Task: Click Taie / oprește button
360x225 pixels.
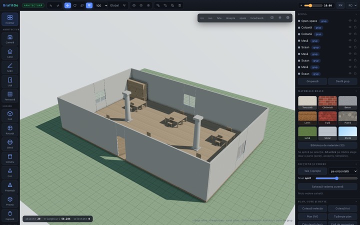Action: pos(312,171)
